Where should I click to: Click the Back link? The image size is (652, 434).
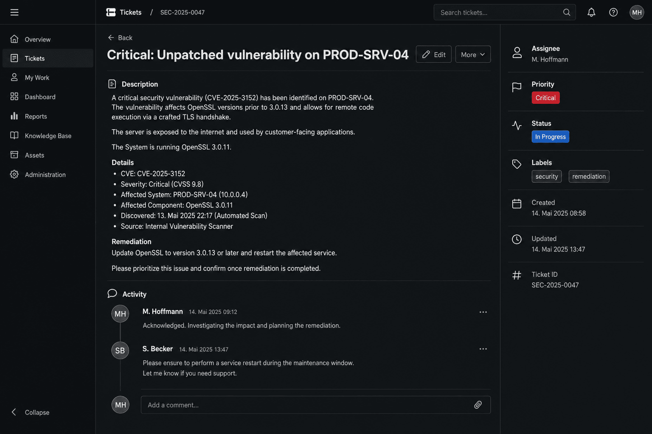120,38
